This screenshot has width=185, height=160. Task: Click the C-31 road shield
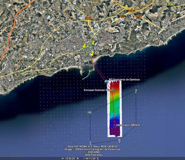pyautogui.click(x=138, y=16)
